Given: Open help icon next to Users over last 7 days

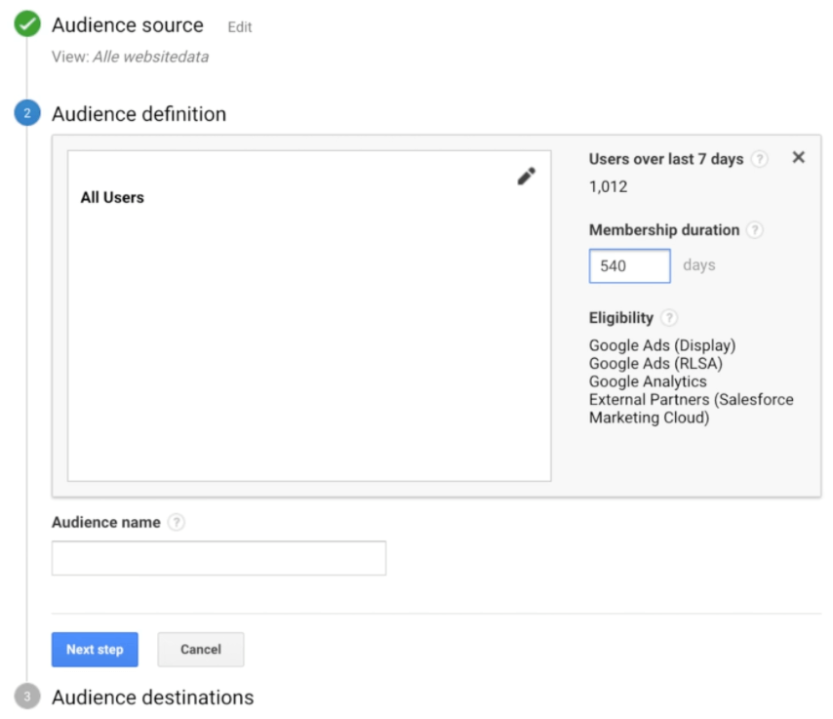Looking at the screenshot, I should (x=759, y=159).
